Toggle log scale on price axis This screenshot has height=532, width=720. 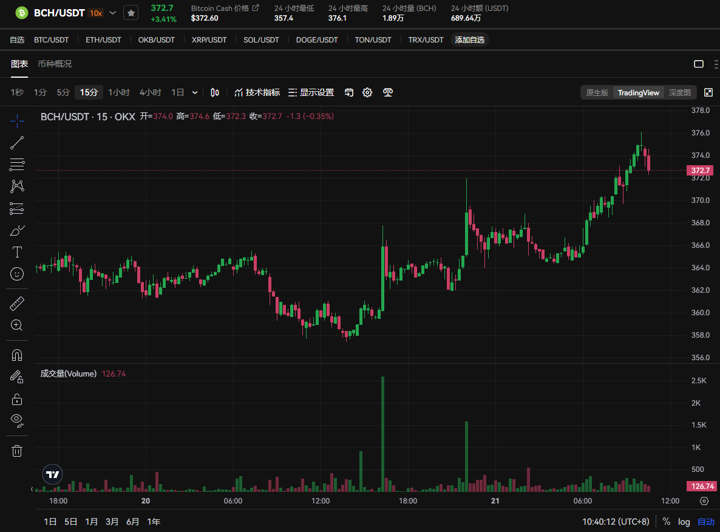(684, 522)
